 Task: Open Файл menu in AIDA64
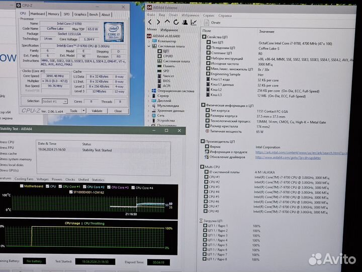[151, 15]
